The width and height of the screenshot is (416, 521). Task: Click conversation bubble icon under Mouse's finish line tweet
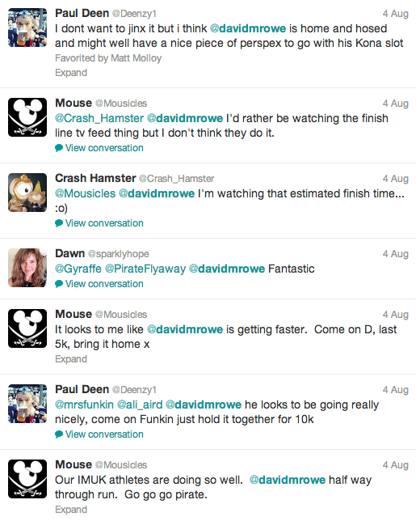pyautogui.click(x=59, y=148)
